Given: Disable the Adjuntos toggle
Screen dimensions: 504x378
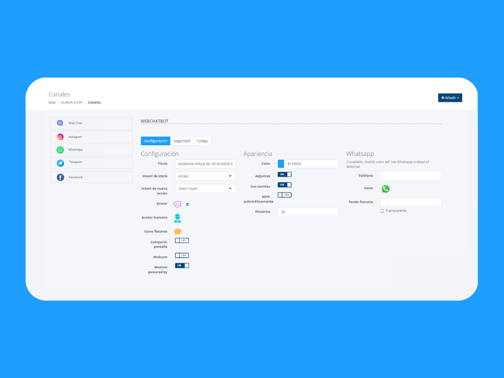Looking at the screenshot, I should [x=284, y=174].
